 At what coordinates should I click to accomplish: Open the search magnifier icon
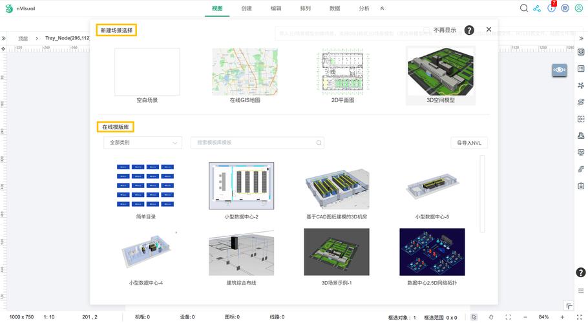pyautogui.click(x=524, y=8)
